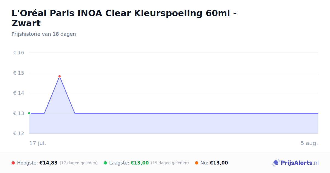Image resolution: width=330 pixels, height=173 pixels.
Task: Click the Prijshistorie van 18 dagen subtitle
Action: (44, 34)
